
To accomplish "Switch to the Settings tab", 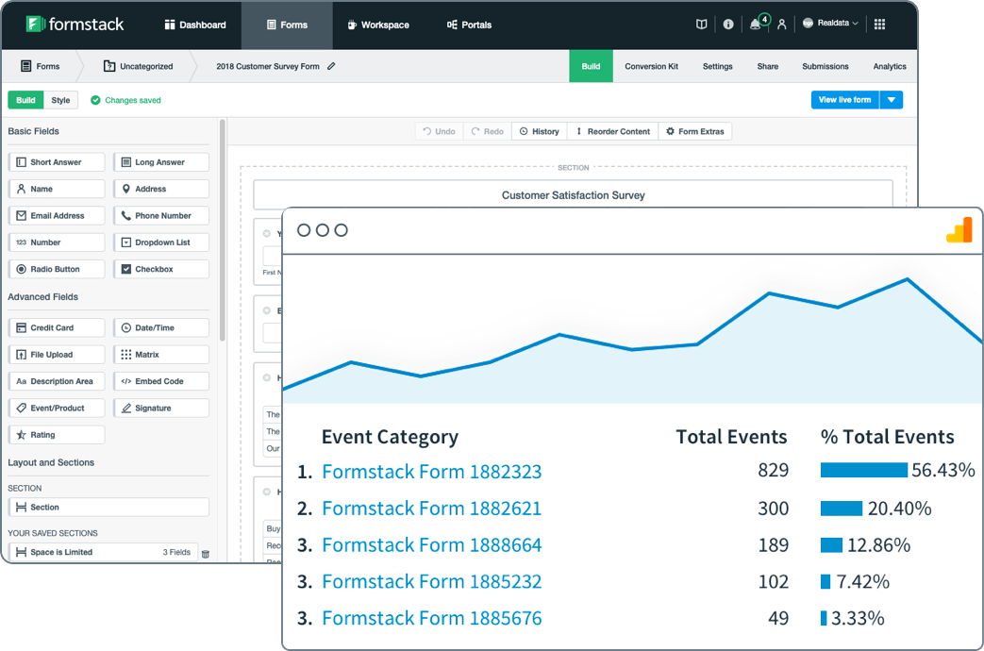I will pos(717,66).
